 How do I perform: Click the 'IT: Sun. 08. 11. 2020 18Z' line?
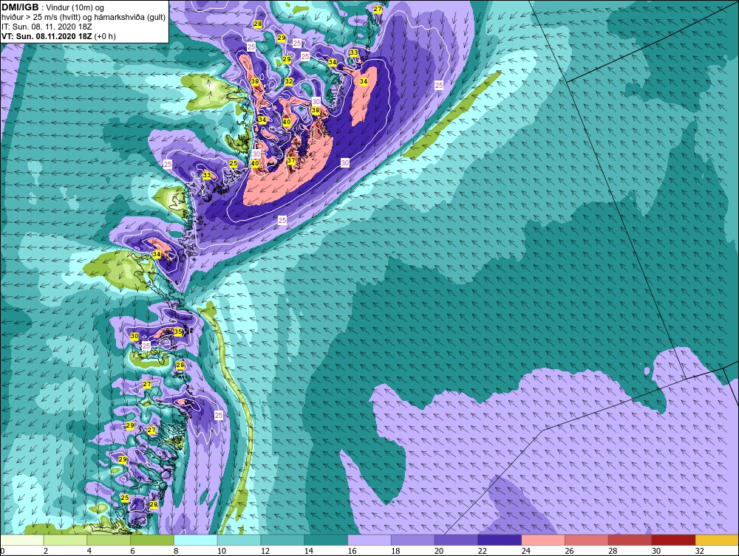pos(47,27)
